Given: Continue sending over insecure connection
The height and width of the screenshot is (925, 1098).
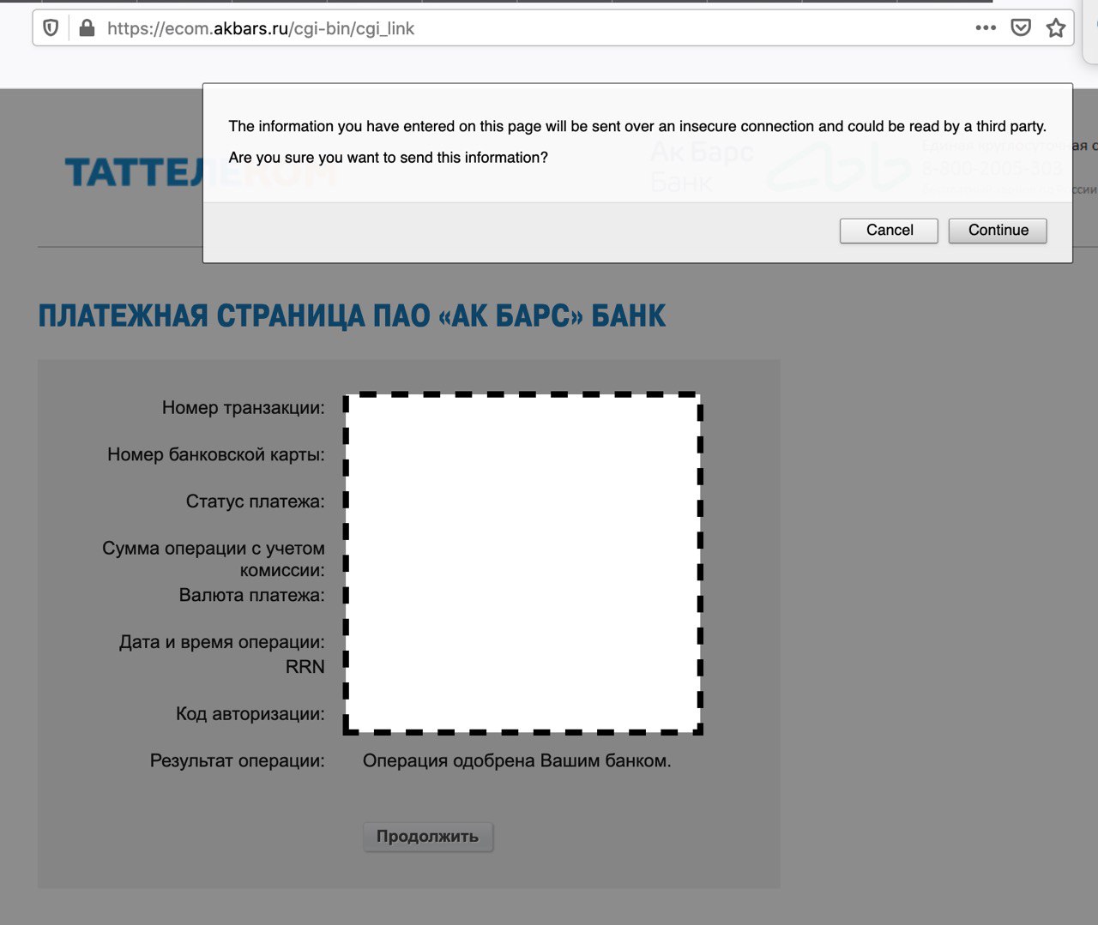Looking at the screenshot, I should [x=998, y=230].
